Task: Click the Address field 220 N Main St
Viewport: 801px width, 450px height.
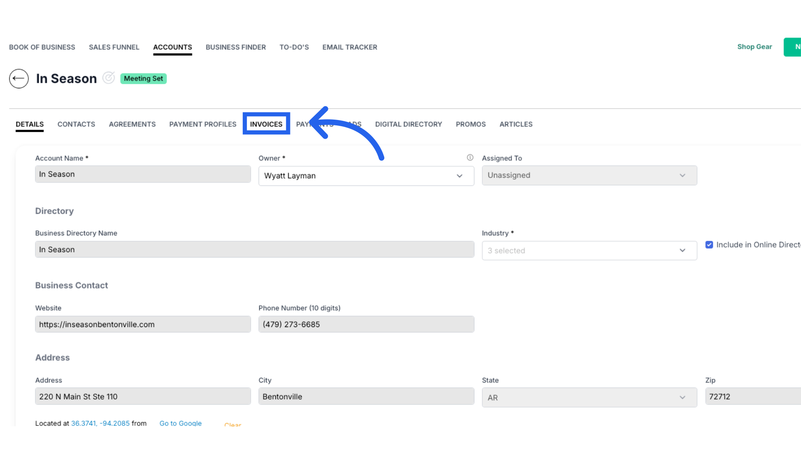Action: (x=143, y=396)
